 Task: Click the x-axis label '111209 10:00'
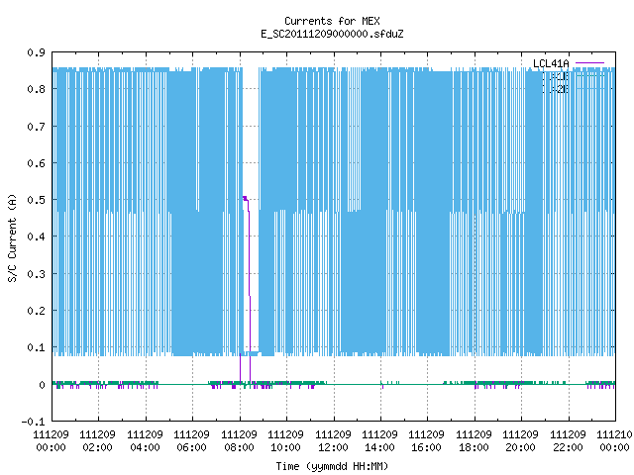[x=285, y=441]
